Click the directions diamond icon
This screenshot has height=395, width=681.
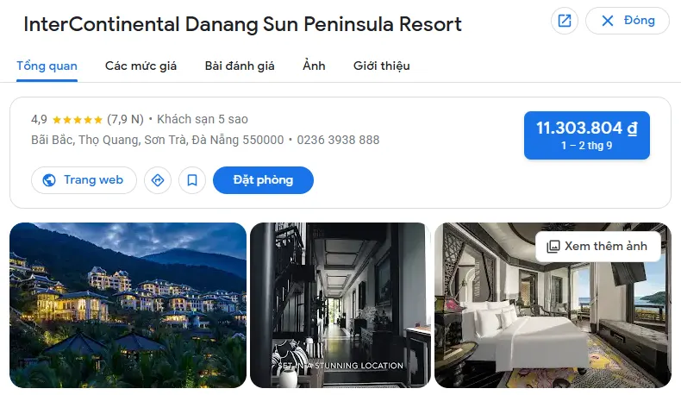click(158, 180)
